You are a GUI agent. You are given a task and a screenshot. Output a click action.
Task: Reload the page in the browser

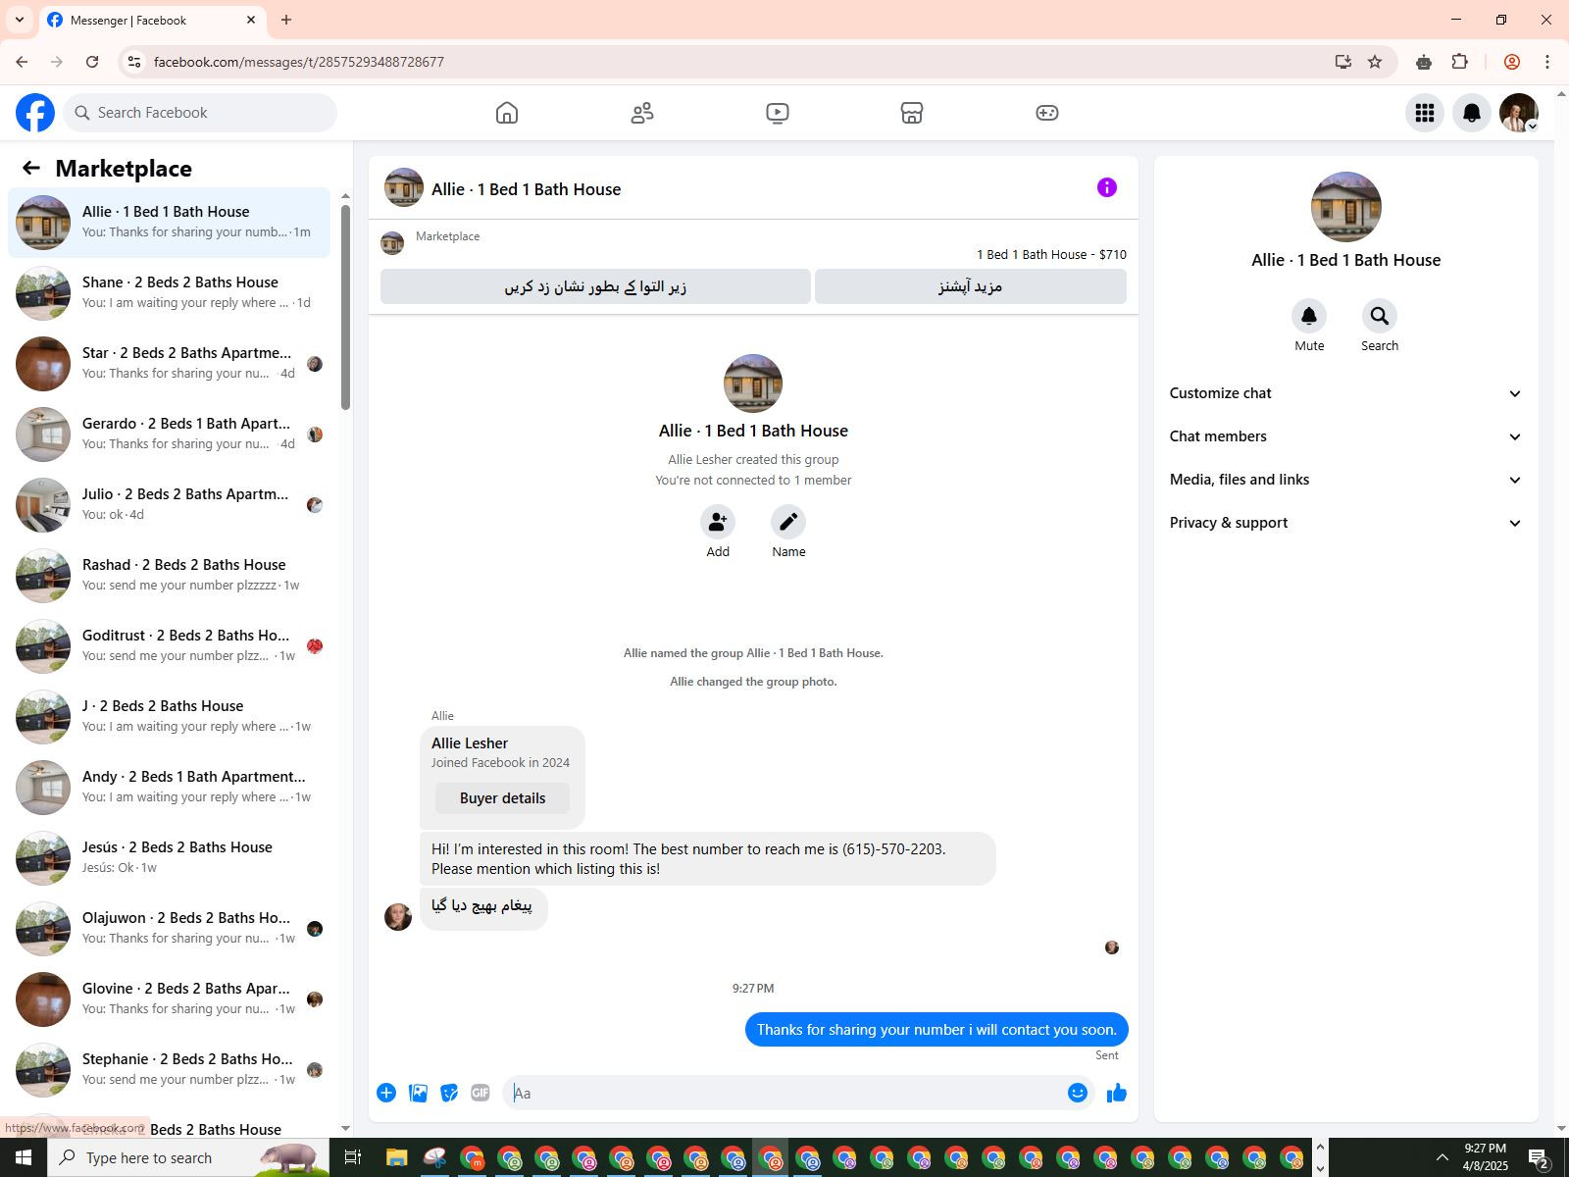pyautogui.click(x=92, y=62)
